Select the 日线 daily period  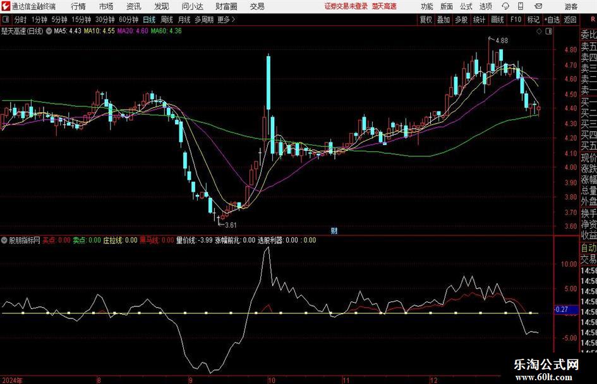click(149, 20)
